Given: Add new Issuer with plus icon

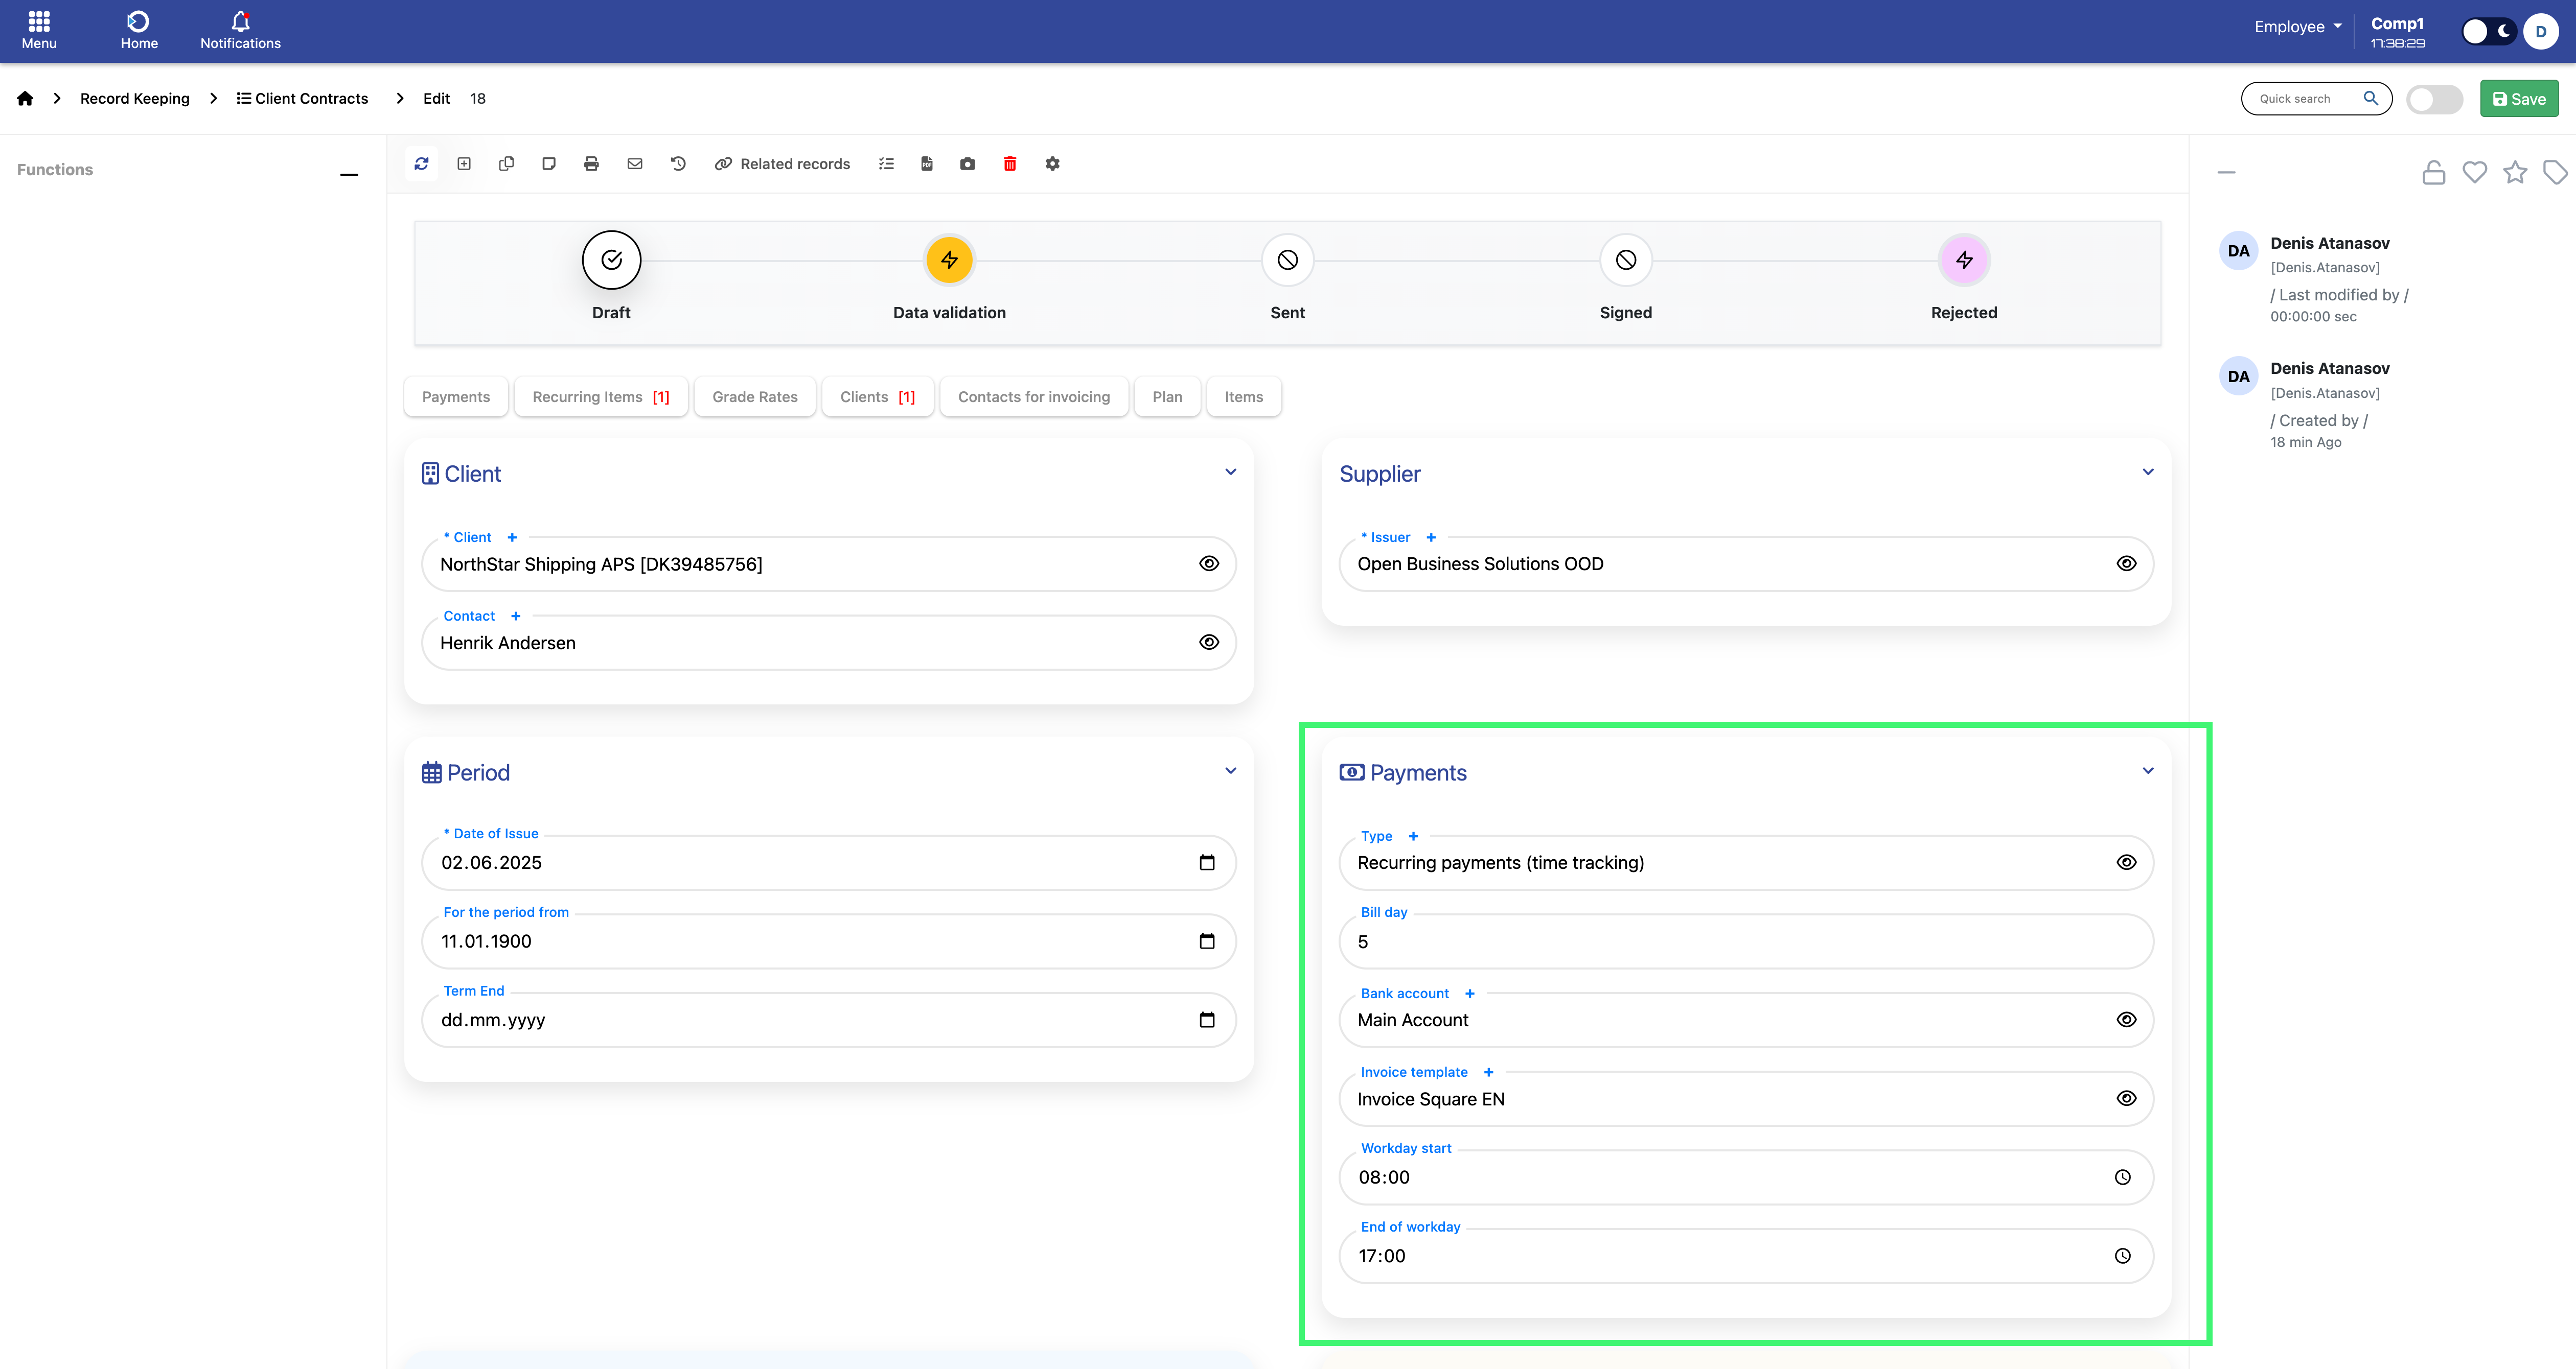Looking at the screenshot, I should point(1431,537).
